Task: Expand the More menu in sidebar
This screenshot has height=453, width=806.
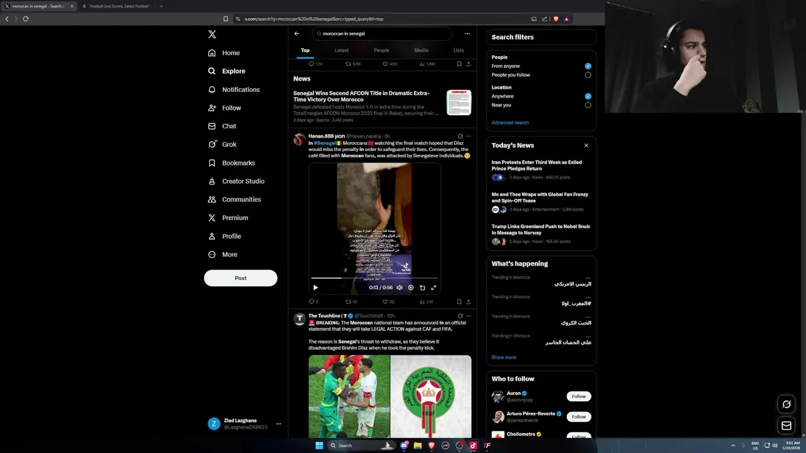Action: 222,254
